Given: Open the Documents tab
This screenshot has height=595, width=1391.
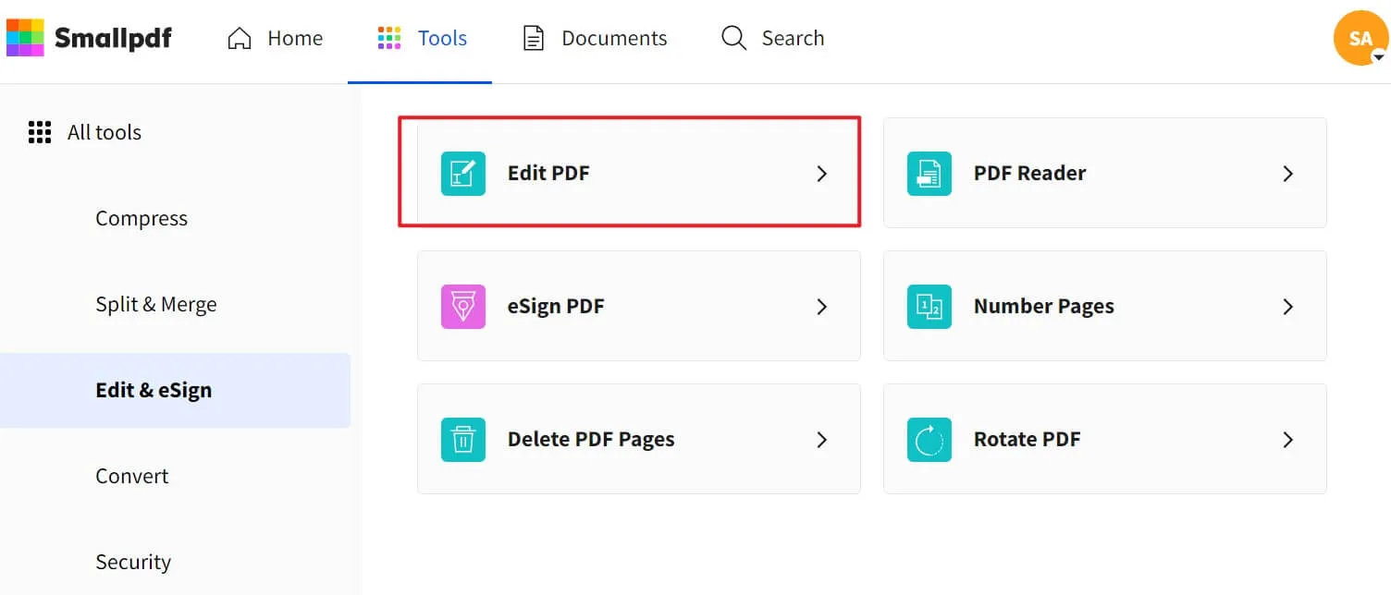Looking at the screenshot, I should tap(595, 38).
